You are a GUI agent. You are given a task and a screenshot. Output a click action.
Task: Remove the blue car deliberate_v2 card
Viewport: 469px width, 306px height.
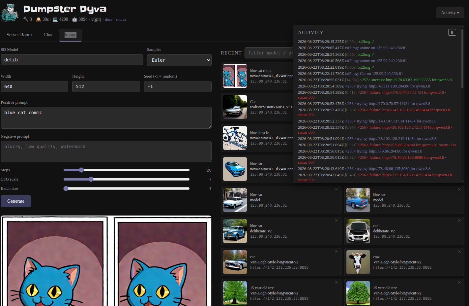click(336, 221)
